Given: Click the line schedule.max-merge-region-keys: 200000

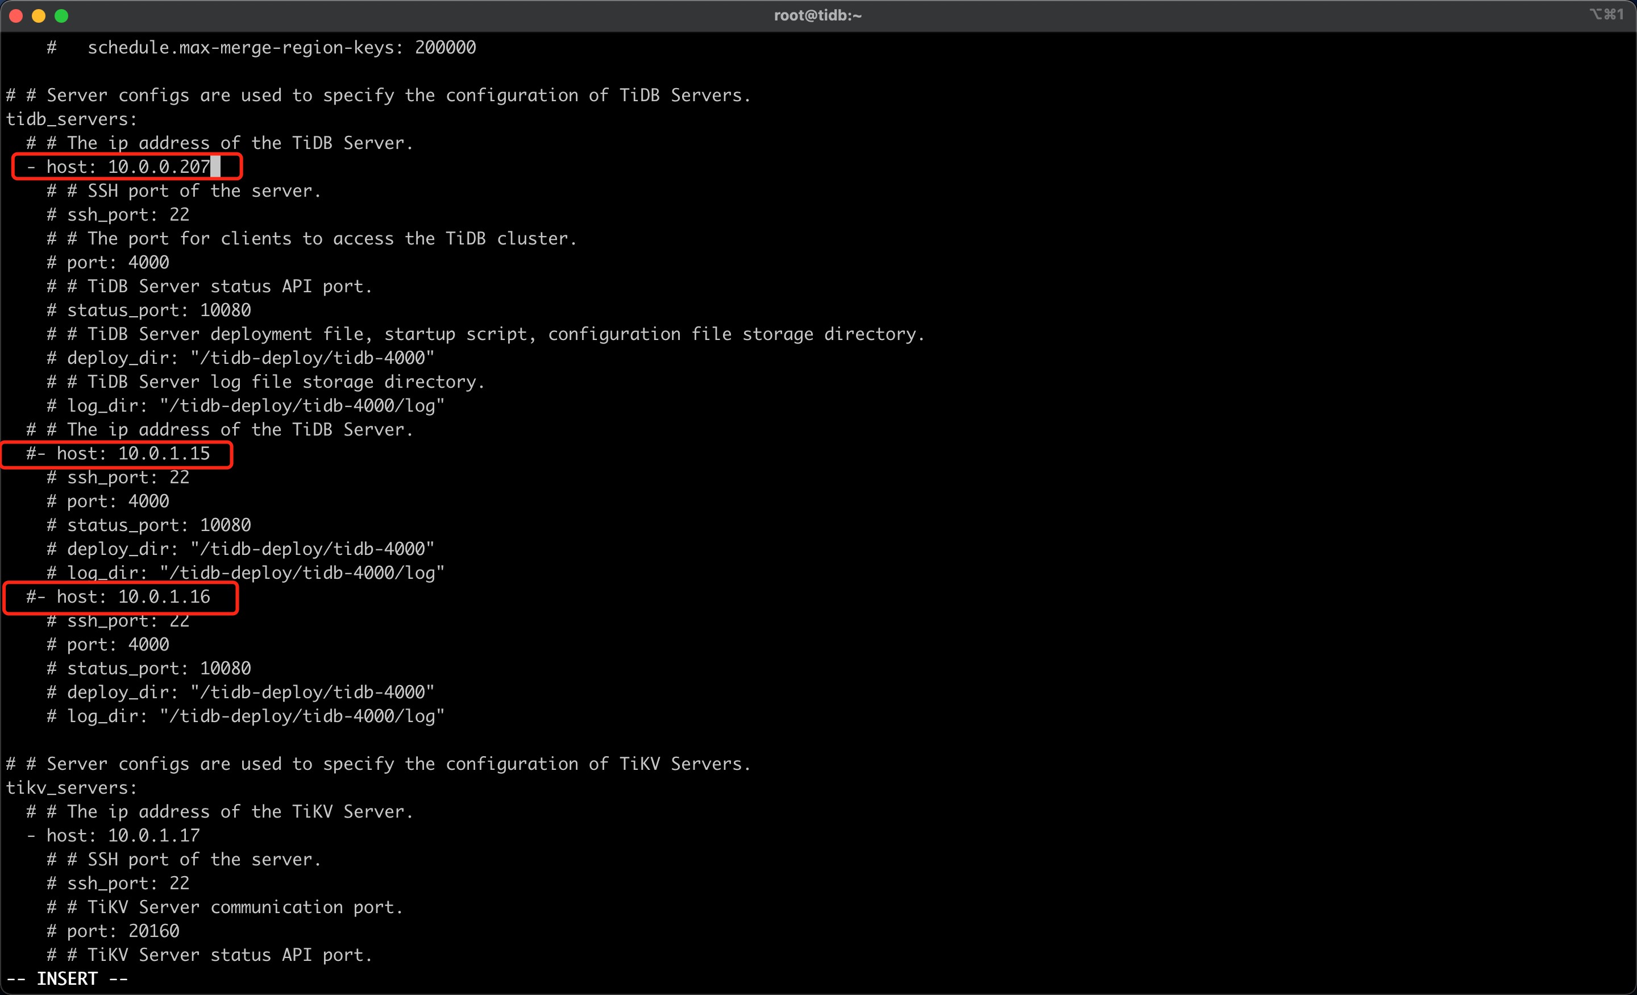Looking at the screenshot, I should coord(261,47).
